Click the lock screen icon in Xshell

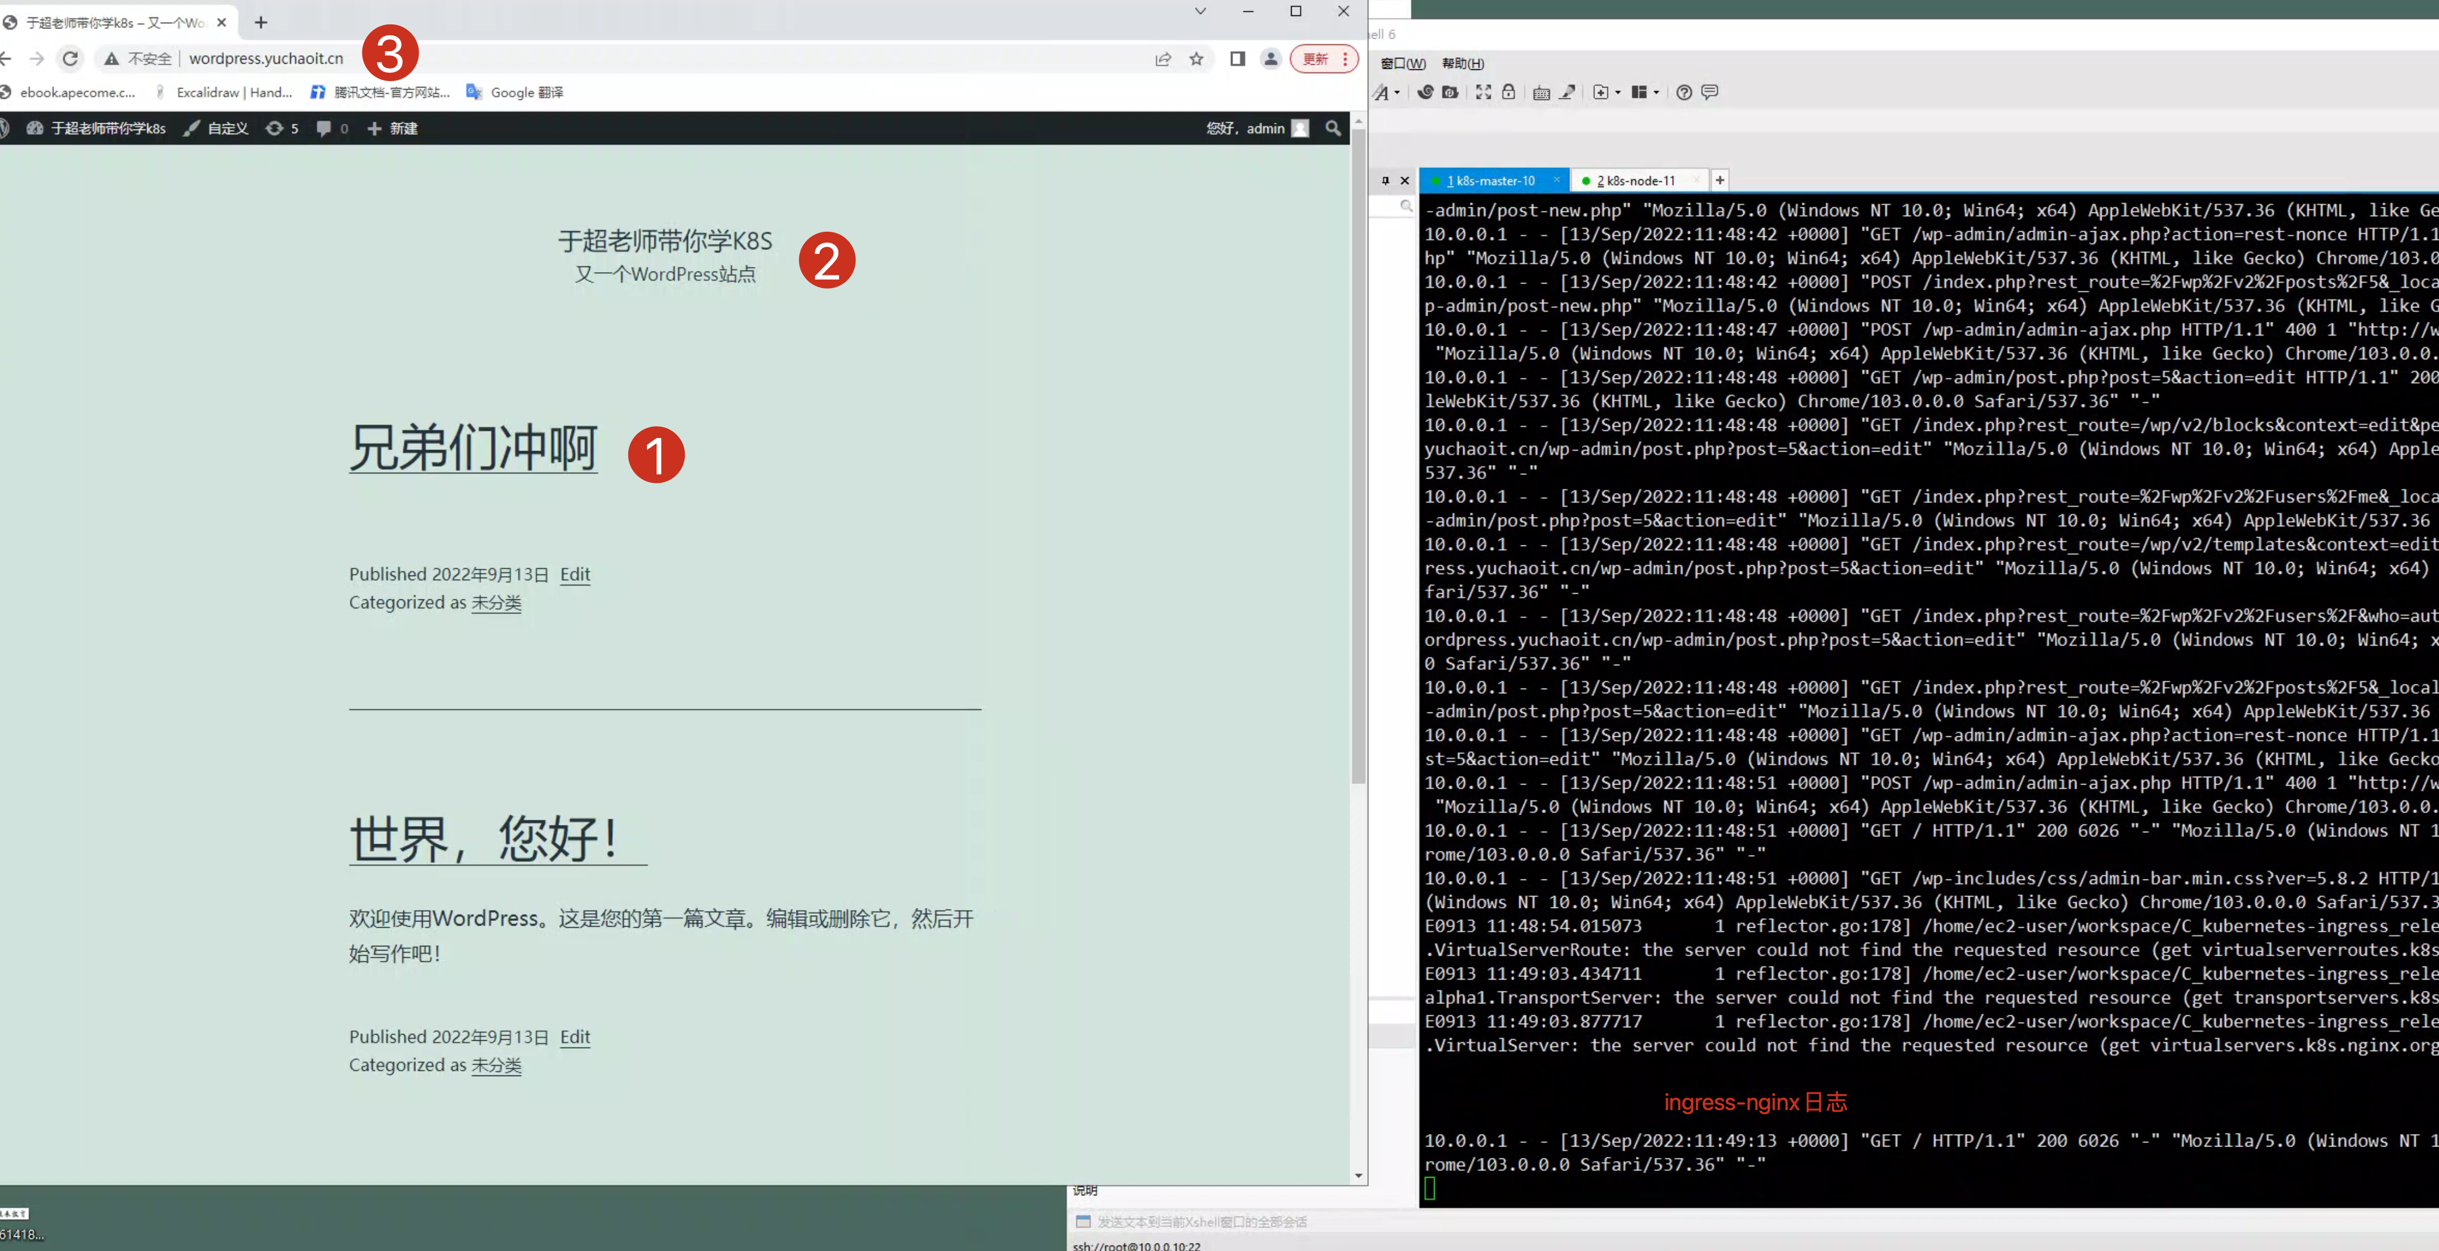click(1508, 92)
